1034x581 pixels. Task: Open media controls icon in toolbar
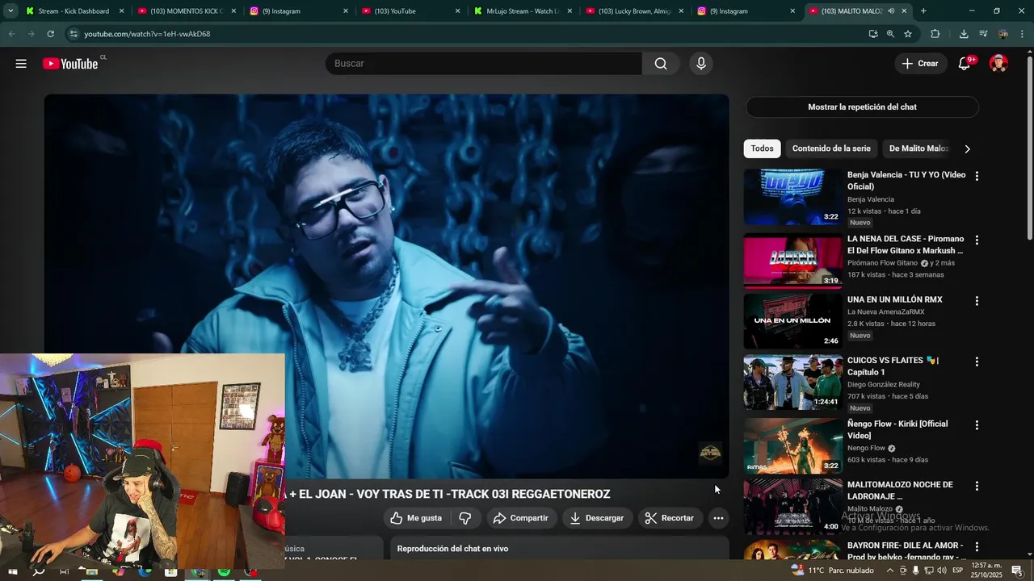pos(983,34)
